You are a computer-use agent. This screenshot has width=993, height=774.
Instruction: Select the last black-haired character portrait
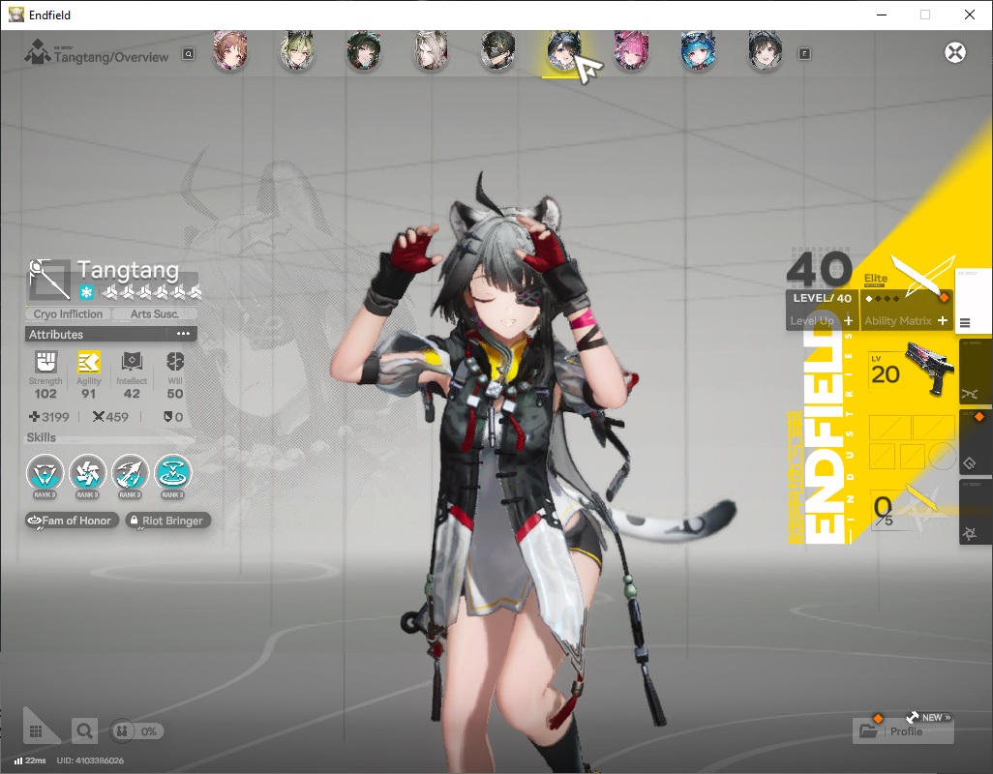click(x=765, y=50)
